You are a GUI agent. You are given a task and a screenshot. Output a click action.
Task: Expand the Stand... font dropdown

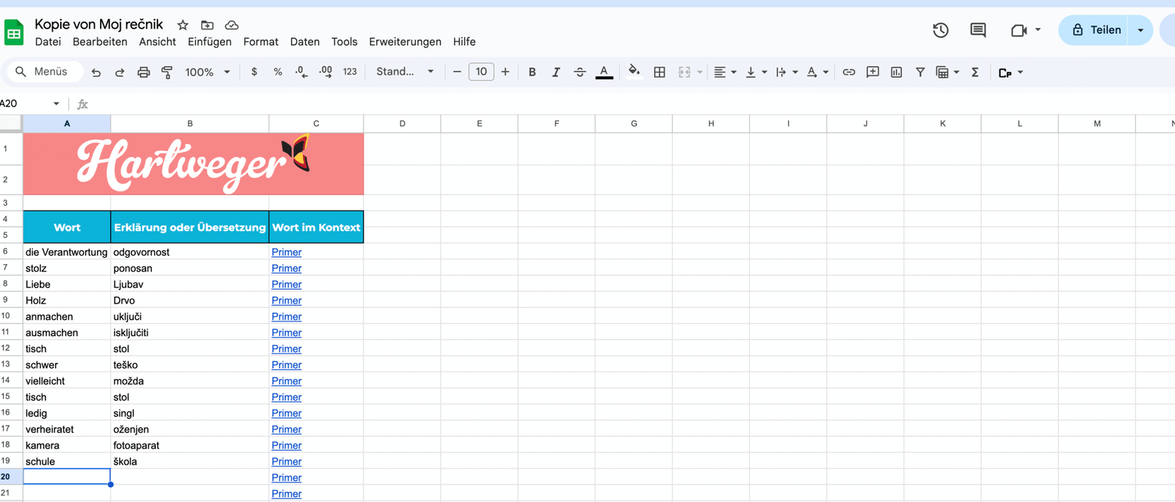point(405,72)
